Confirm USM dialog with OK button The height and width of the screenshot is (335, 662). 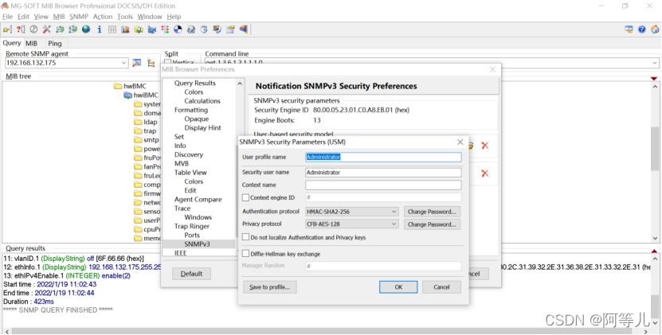pos(398,287)
